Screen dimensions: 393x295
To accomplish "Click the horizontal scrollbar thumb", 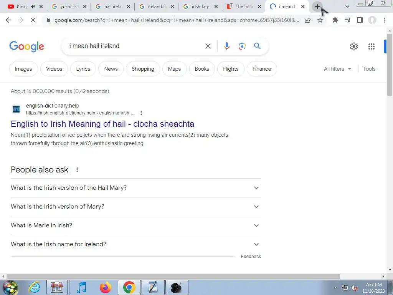I will [173, 276].
